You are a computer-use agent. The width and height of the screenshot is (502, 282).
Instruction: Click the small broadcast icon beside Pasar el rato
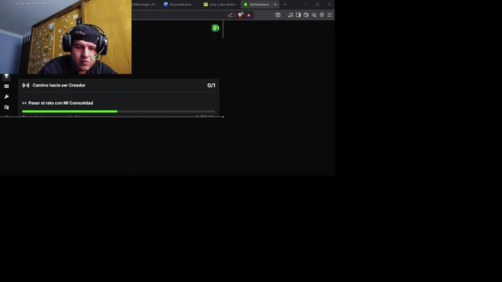(x=24, y=103)
